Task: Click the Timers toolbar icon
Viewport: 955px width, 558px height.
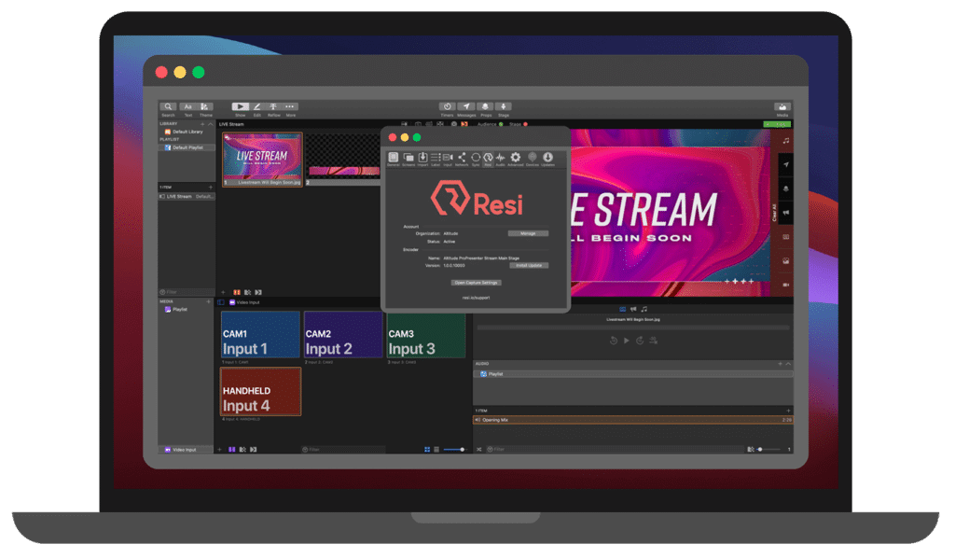Action: 448,107
